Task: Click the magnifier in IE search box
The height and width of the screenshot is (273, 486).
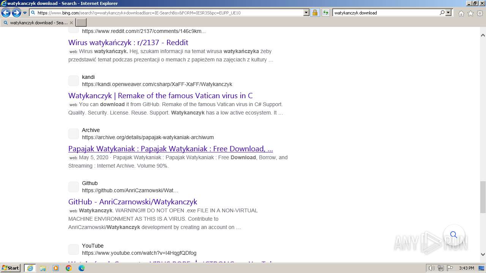Action: point(442,13)
